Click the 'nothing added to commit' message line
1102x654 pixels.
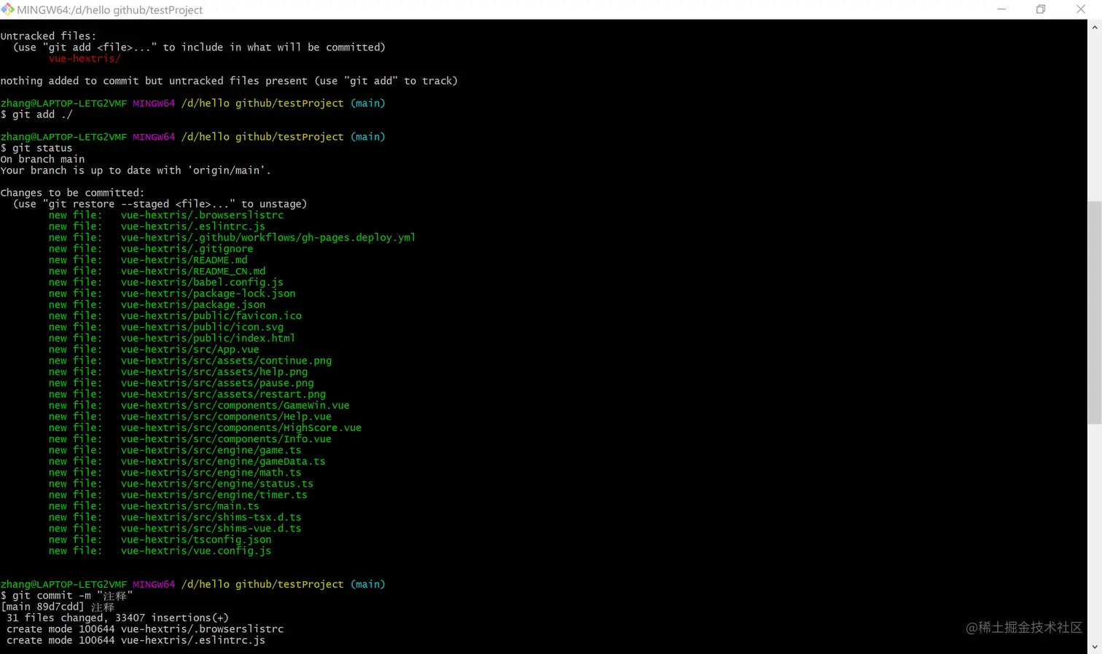[229, 81]
